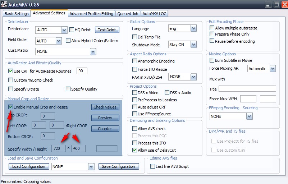Click the 'Mux with' label
The image size is (288, 184).
coord(217,79)
